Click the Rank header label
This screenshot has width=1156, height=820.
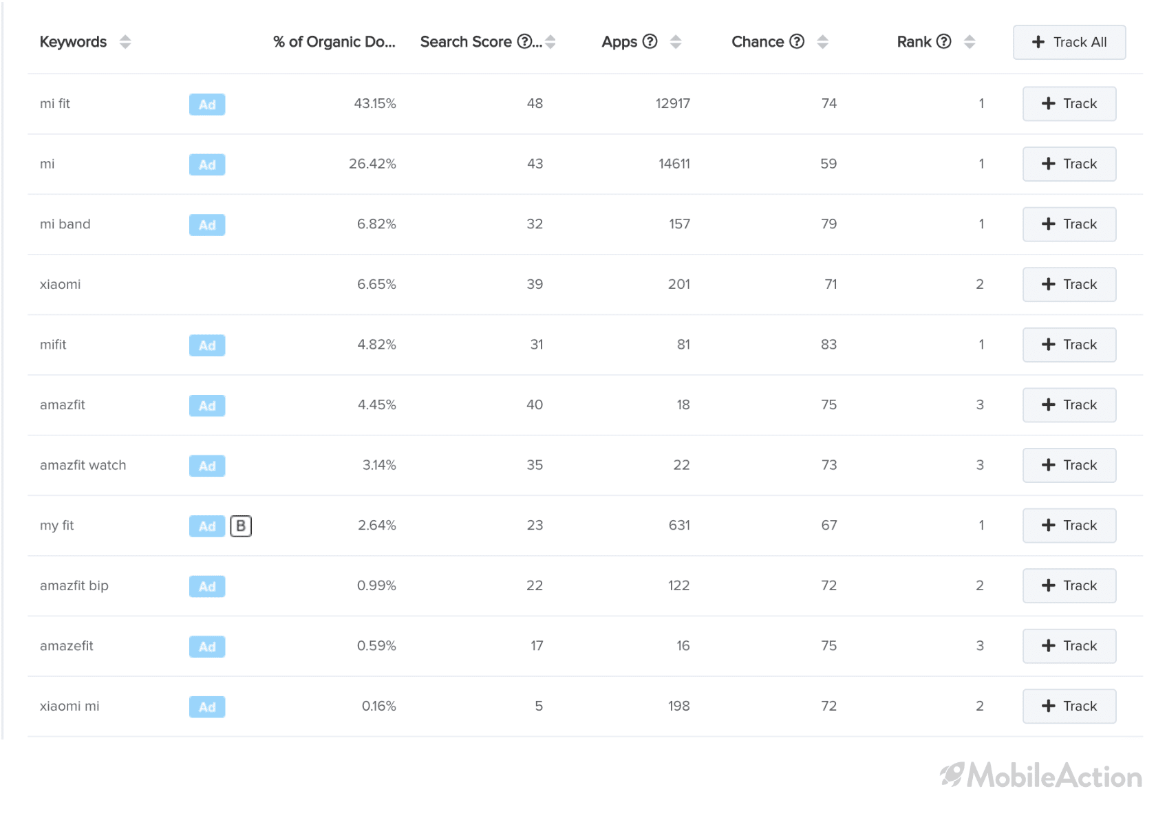pyautogui.click(x=914, y=42)
